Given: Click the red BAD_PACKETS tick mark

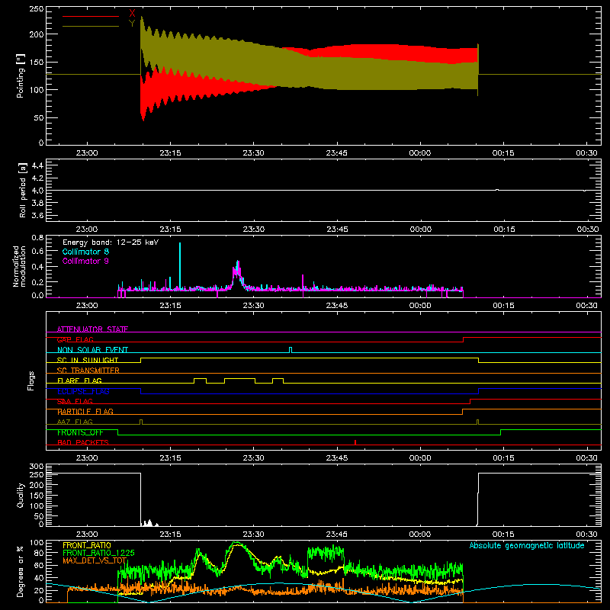Looking at the screenshot, I should point(355,442).
